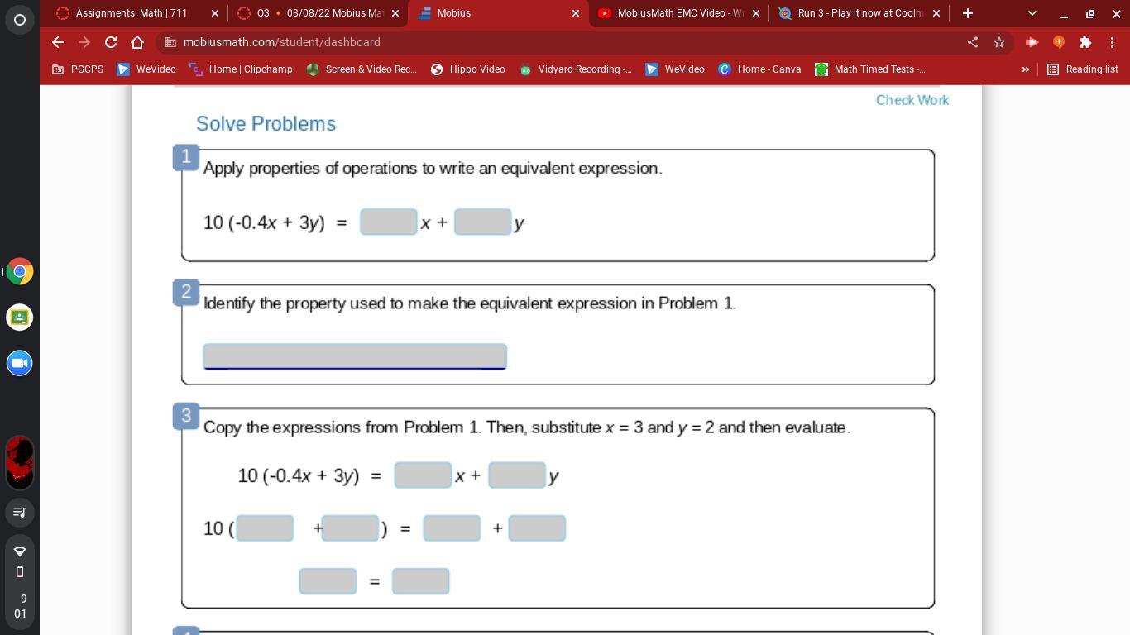Switch to Q3 03/08/22 Mobius tab
The width and height of the screenshot is (1130, 635).
tap(318, 13)
